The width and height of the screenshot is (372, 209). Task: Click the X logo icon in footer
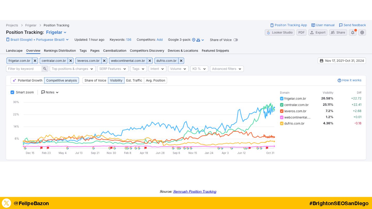click(x=6, y=203)
